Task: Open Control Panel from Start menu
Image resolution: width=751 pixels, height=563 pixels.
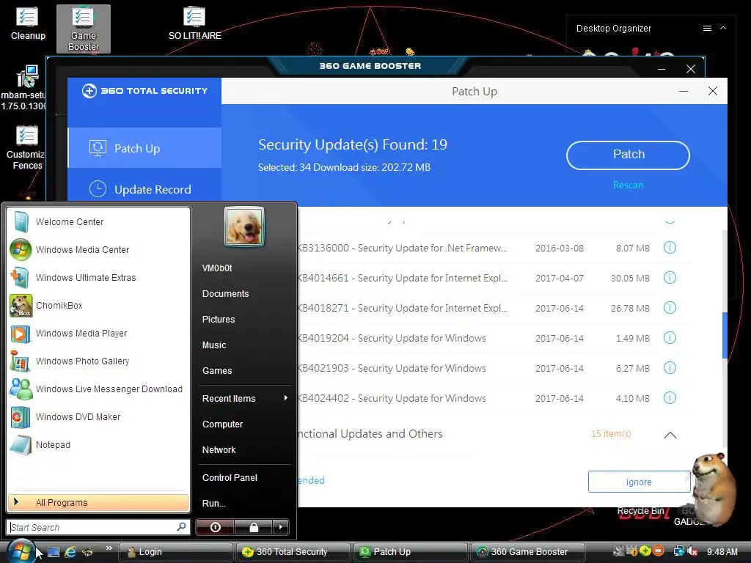Action: pyautogui.click(x=230, y=478)
